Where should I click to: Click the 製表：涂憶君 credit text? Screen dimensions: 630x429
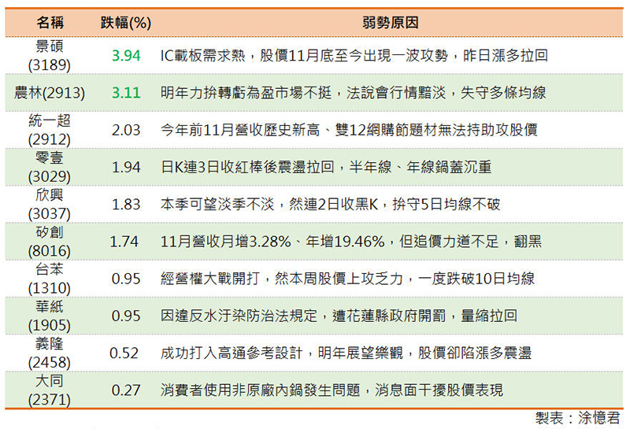coord(577,418)
